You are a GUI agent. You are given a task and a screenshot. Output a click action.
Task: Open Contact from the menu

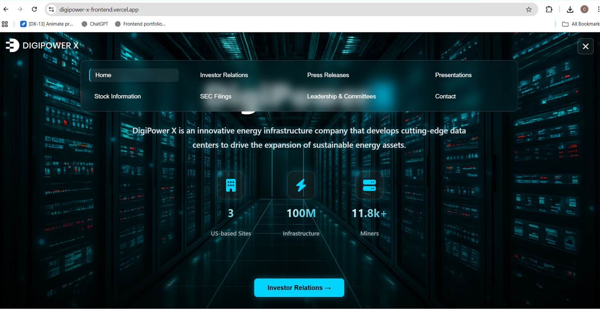coord(445,97)
